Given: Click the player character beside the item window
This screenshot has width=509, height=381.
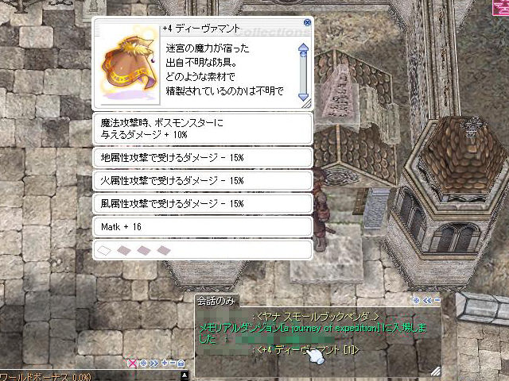Looking at the screenshot, I should (322, 209).
